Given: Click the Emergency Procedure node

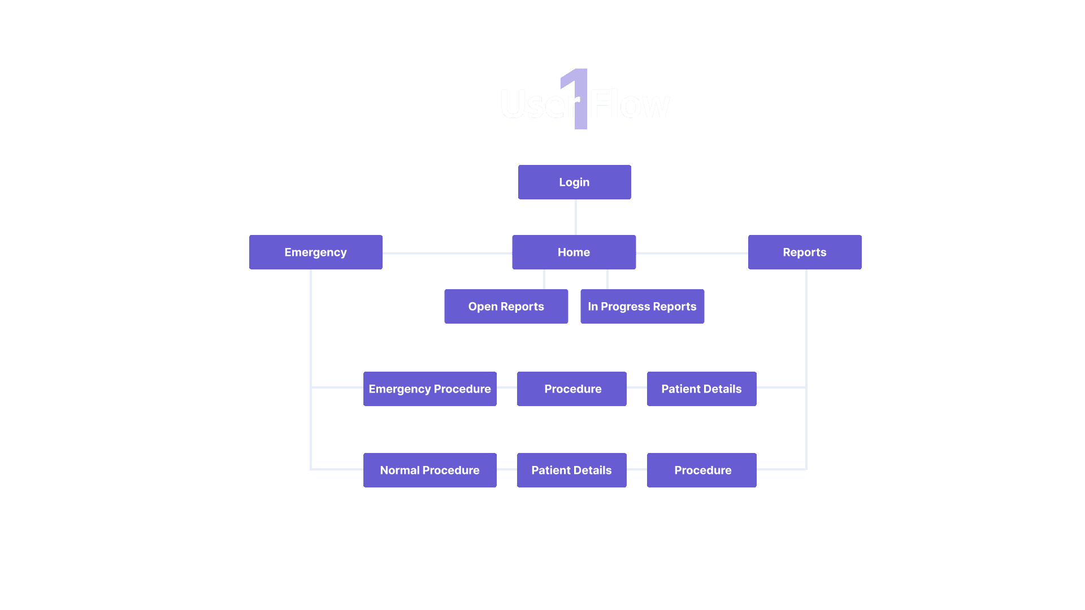Looking at the screenshot, I should click(430, 389).
